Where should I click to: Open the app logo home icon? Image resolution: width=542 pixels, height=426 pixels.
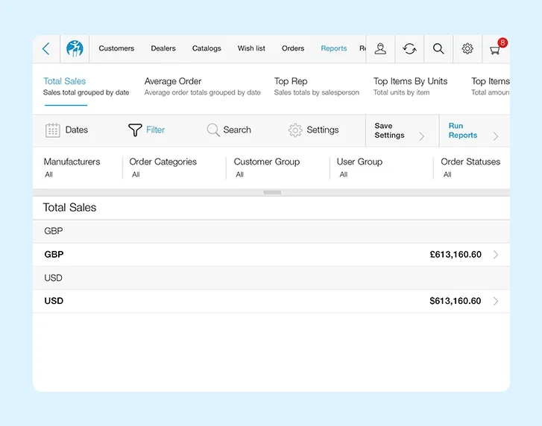pos(75,48)
